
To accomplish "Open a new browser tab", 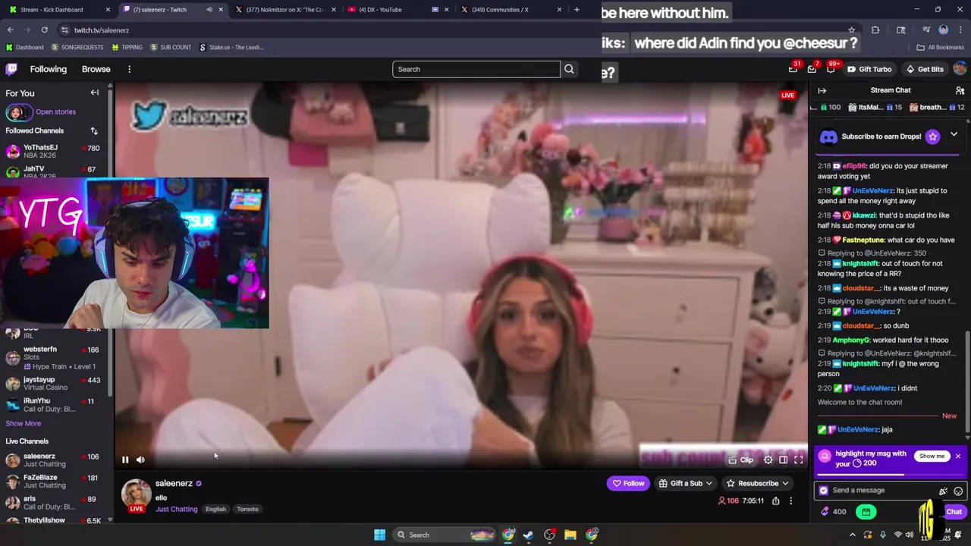I will coord(577,10).
